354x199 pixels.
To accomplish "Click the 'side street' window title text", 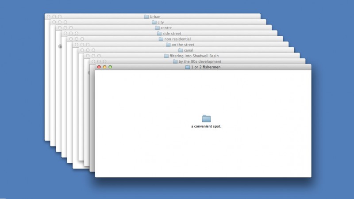I will point(172,34).
